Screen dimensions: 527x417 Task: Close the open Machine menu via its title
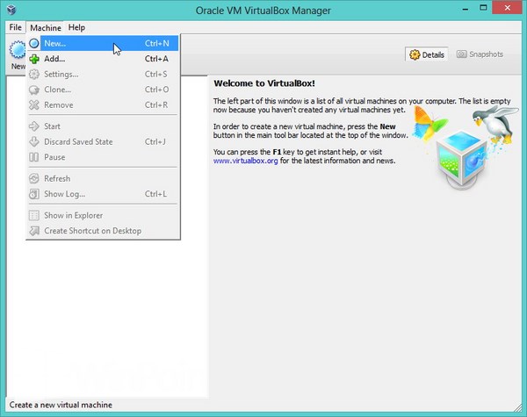click(x=46, y=27)
